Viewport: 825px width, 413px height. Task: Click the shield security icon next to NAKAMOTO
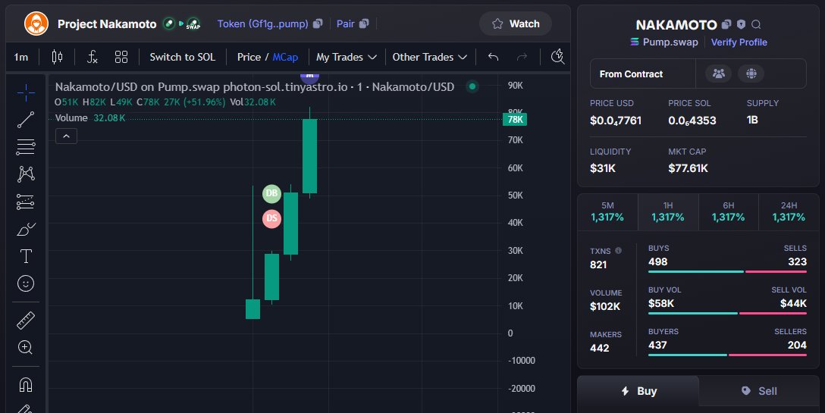pyautogui.click(x=741, y=24)
